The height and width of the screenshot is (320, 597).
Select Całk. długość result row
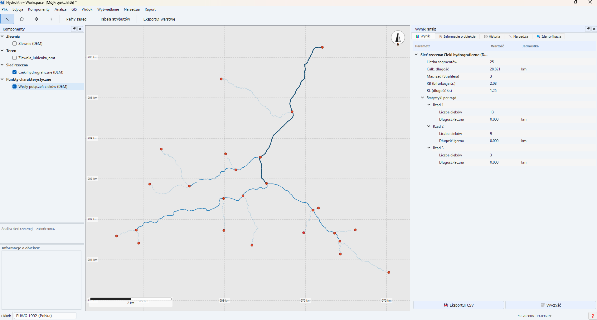(505, 69)
